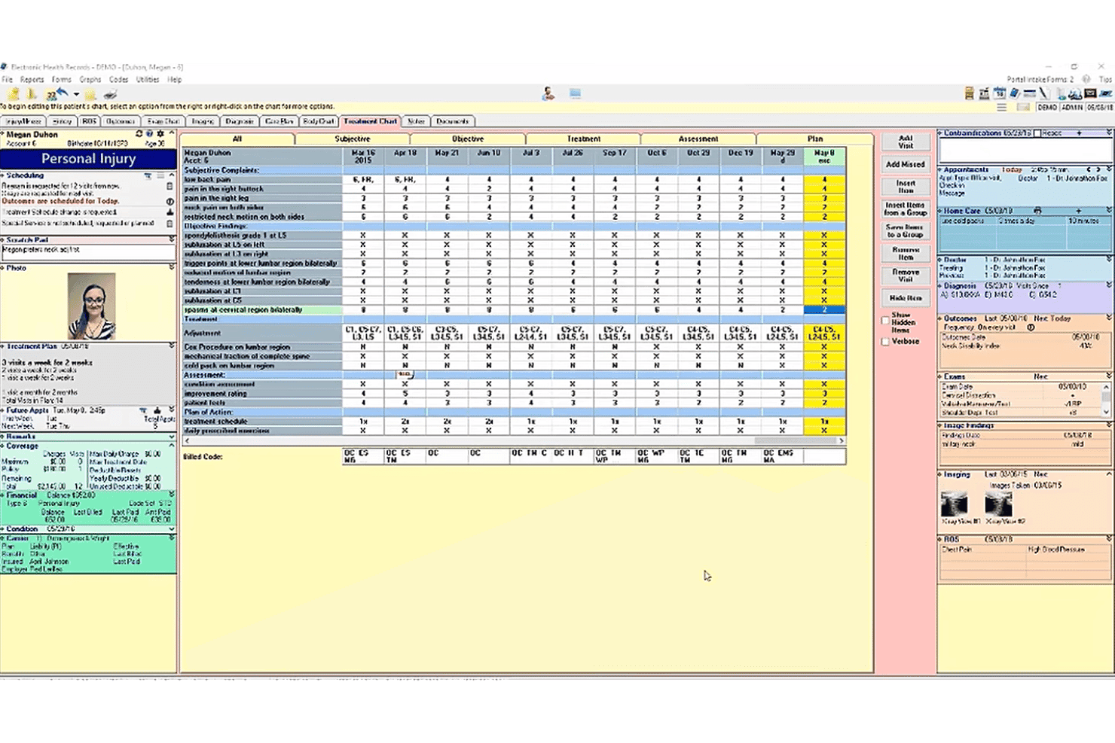
Task: Switch to the Documents tab
Action: pos(452,121)
